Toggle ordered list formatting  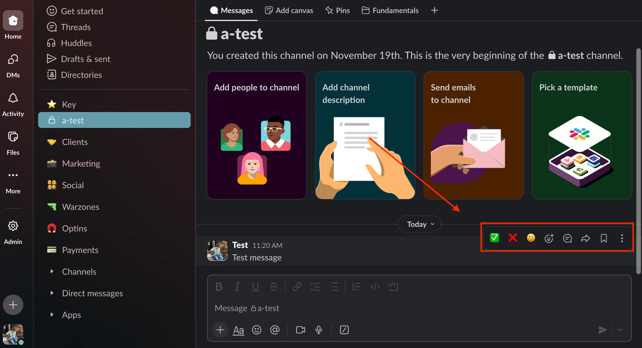(x=315, y=286)
